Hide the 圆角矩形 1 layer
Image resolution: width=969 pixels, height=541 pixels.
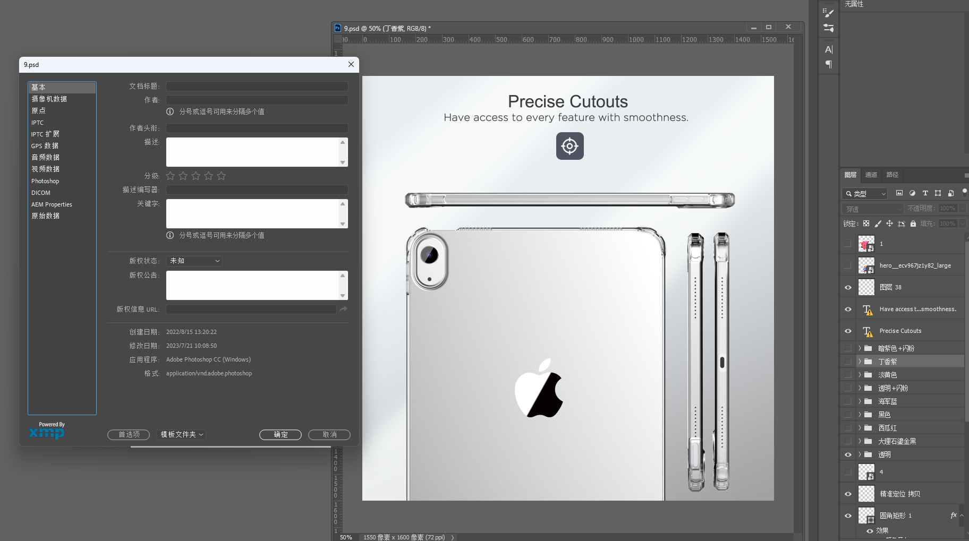click(848, 516)
